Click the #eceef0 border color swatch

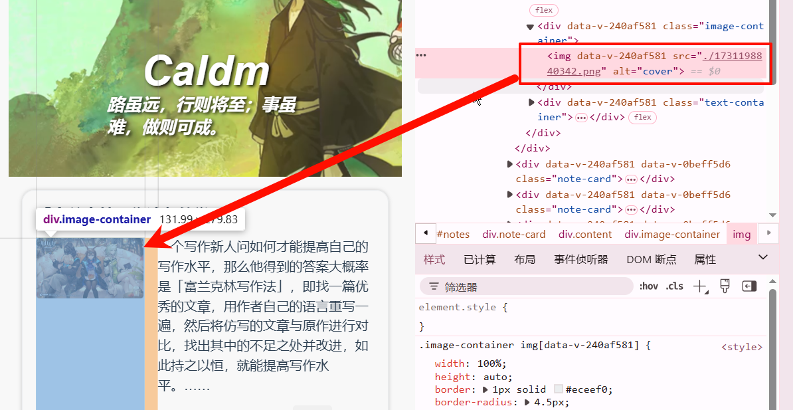pyautogui.click(x=559, y=389)
